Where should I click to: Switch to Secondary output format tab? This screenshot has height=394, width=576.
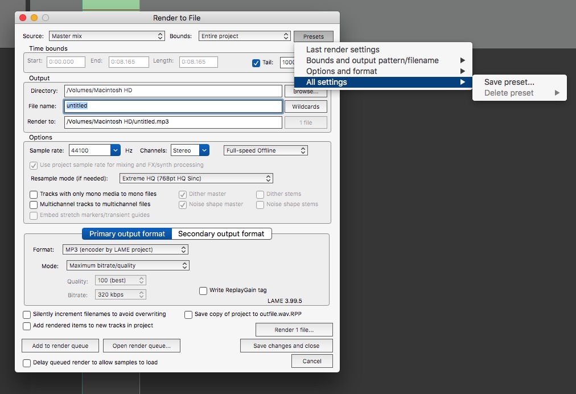point(221,234)
